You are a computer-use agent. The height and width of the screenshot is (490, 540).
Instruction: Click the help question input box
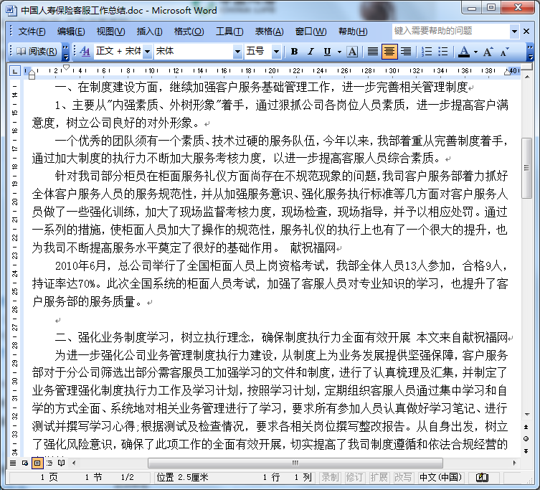(x=451, y=31)
